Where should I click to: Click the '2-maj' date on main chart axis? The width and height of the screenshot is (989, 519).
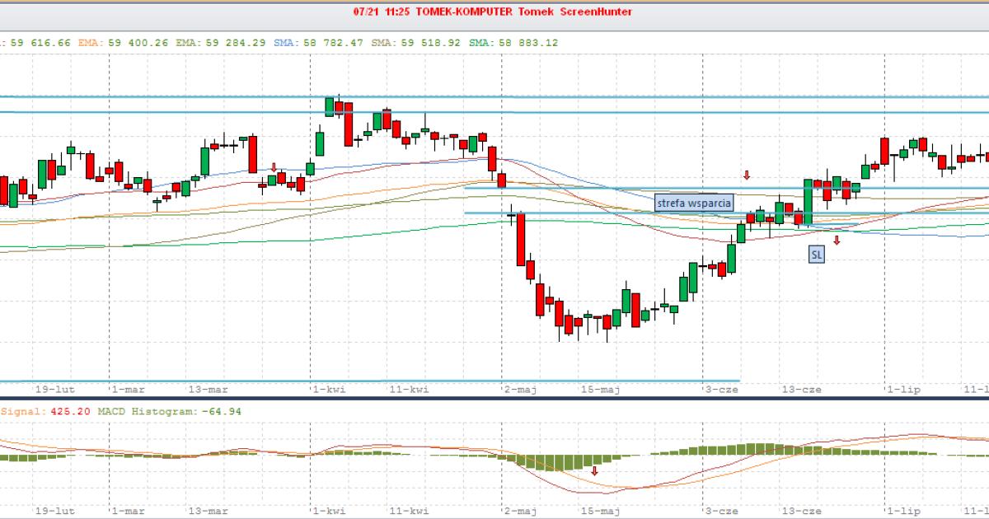point(520,388)
